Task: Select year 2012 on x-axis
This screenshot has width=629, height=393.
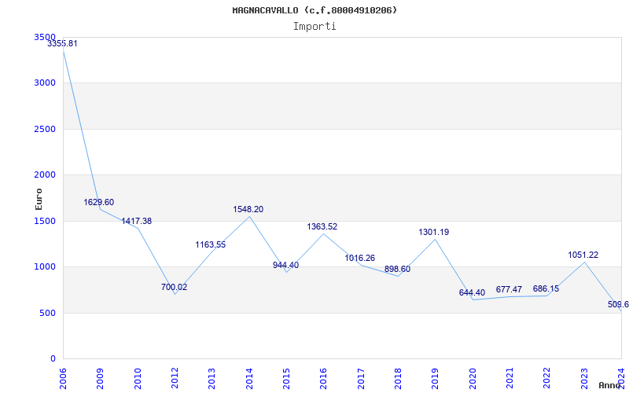Action: pyautogui.click(x=175, y=377)
